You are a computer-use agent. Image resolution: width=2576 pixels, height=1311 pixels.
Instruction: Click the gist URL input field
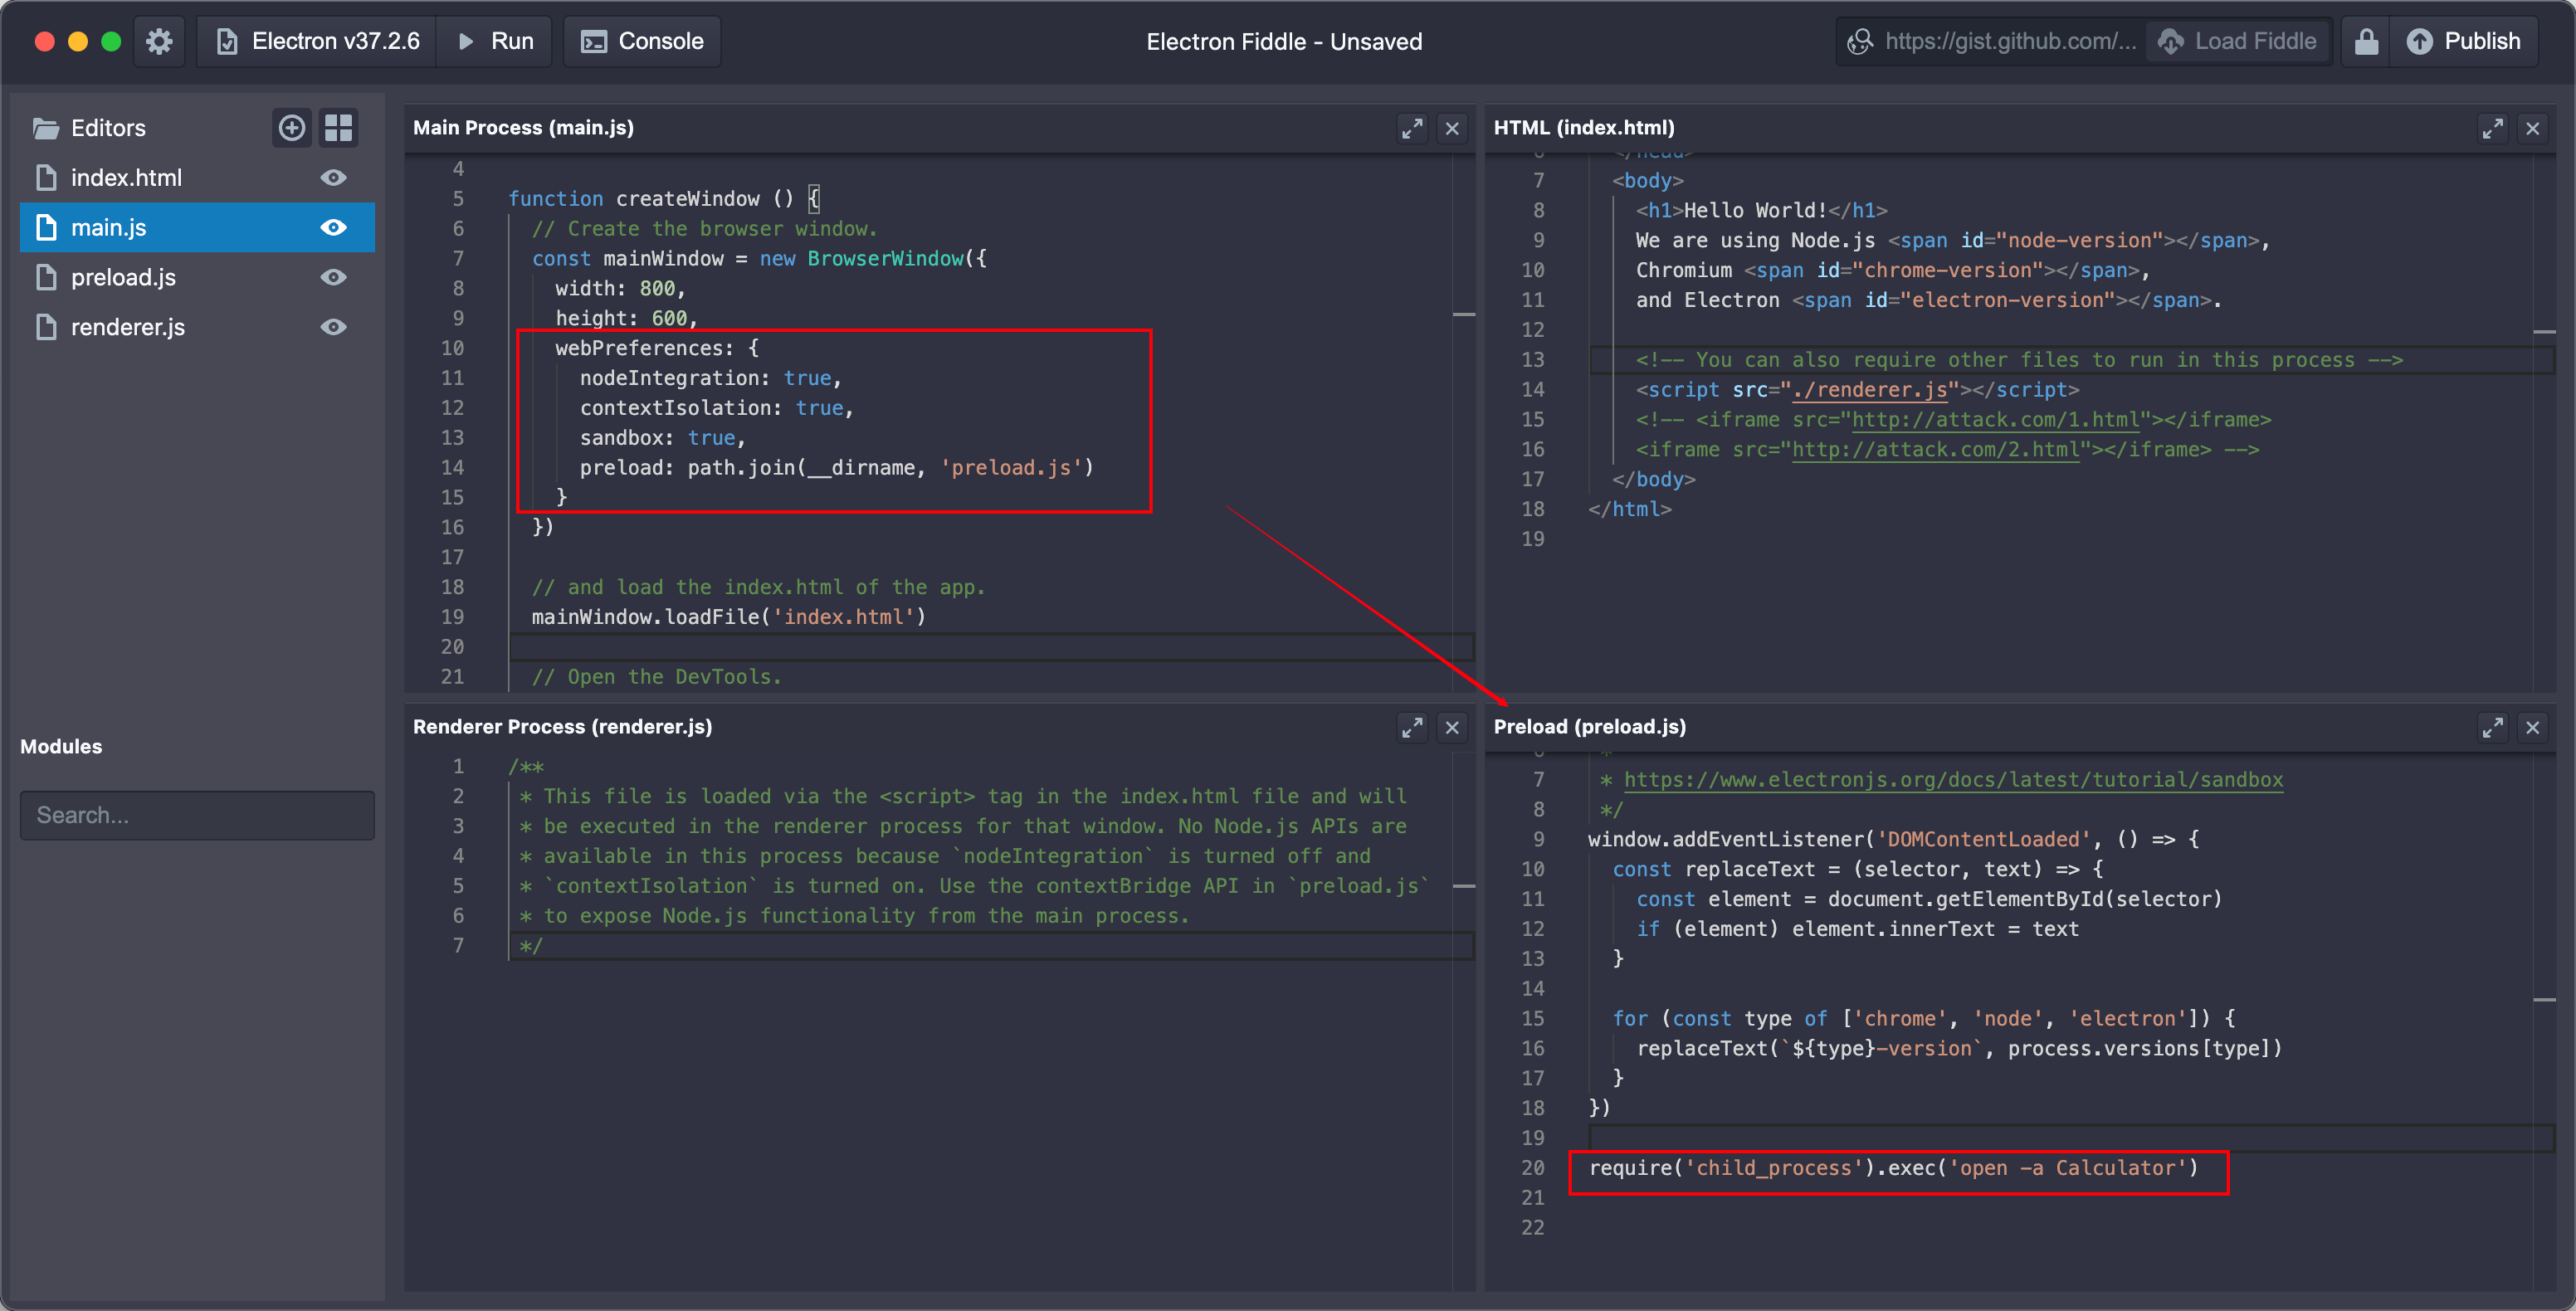(x=1992, y=41)
